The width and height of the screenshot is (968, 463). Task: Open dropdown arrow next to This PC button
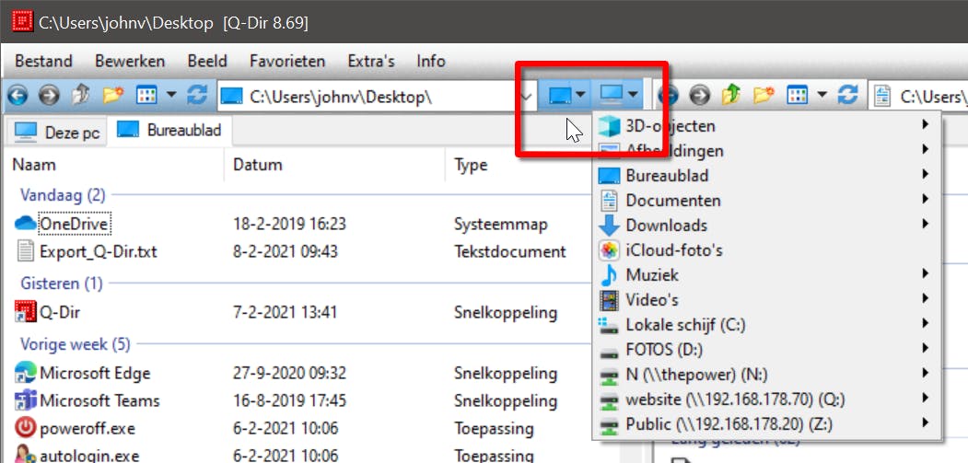coord(634,96)
